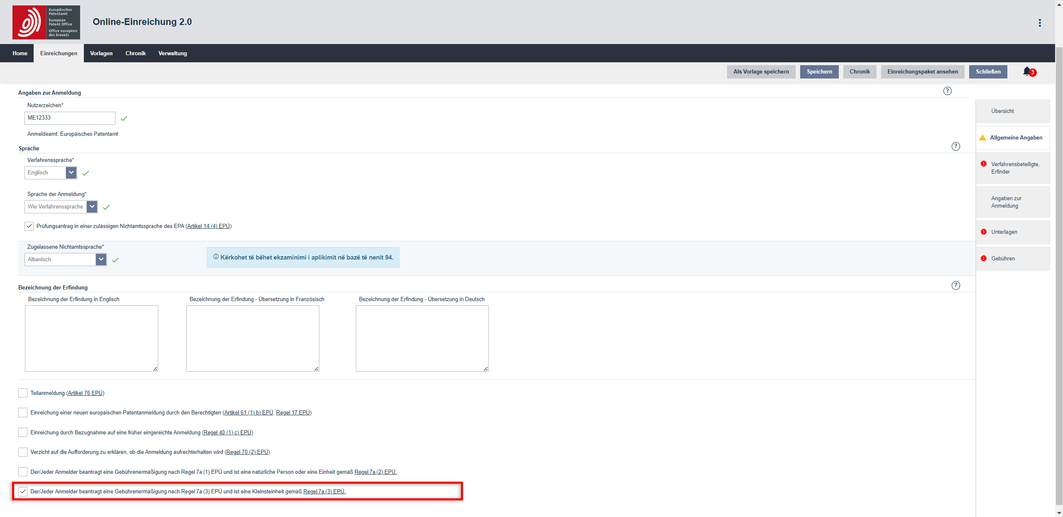Click the Gebühren error icon in sidebar
1063x517 pixels.
[x=984, y=258]
